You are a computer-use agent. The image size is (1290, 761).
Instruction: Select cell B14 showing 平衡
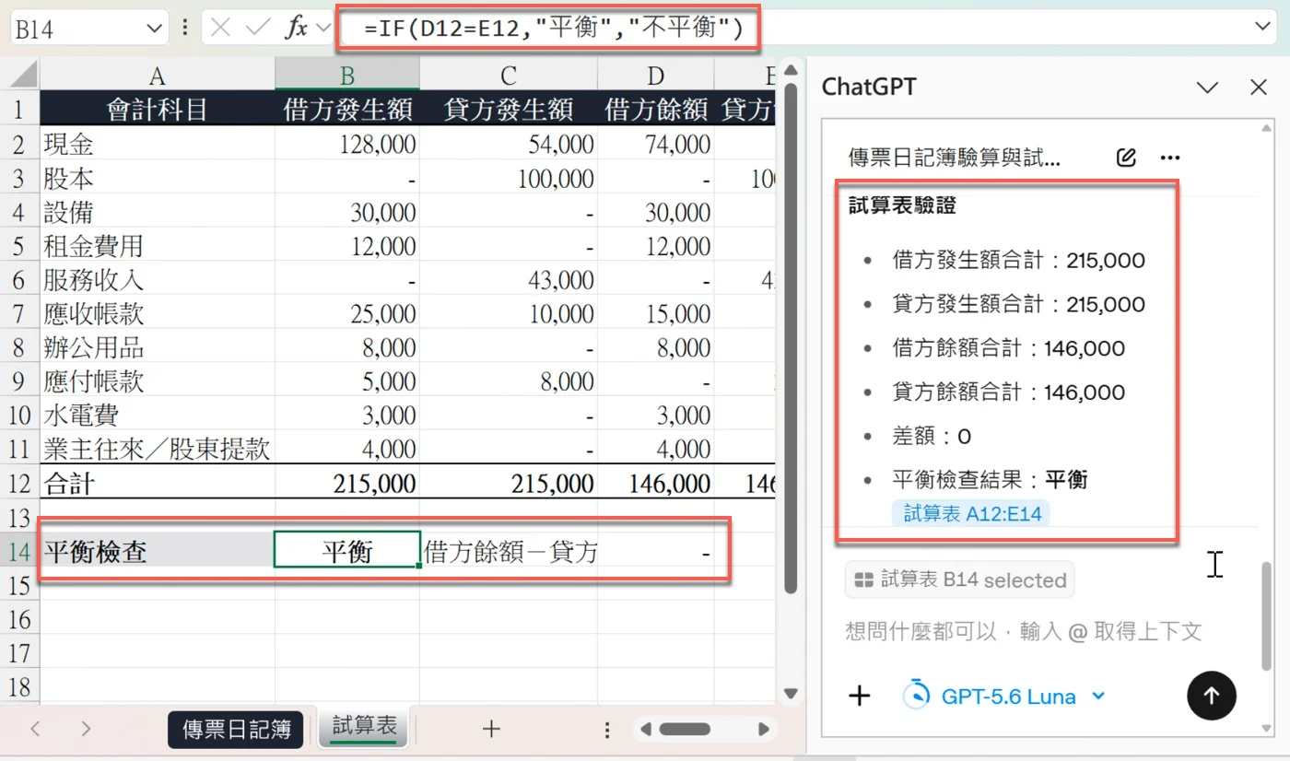pos(347,551)
